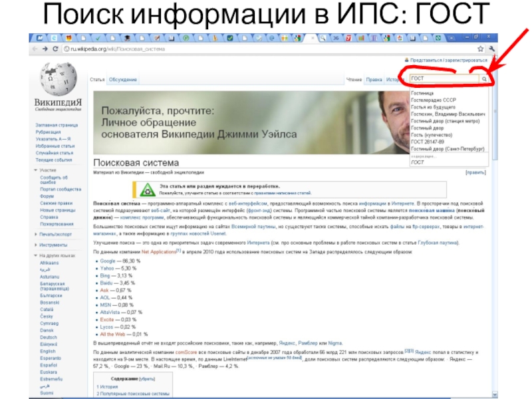Click the scrollbar down arrow at bottom right
This screenshot has height=399, width=532.
(495, 394)
